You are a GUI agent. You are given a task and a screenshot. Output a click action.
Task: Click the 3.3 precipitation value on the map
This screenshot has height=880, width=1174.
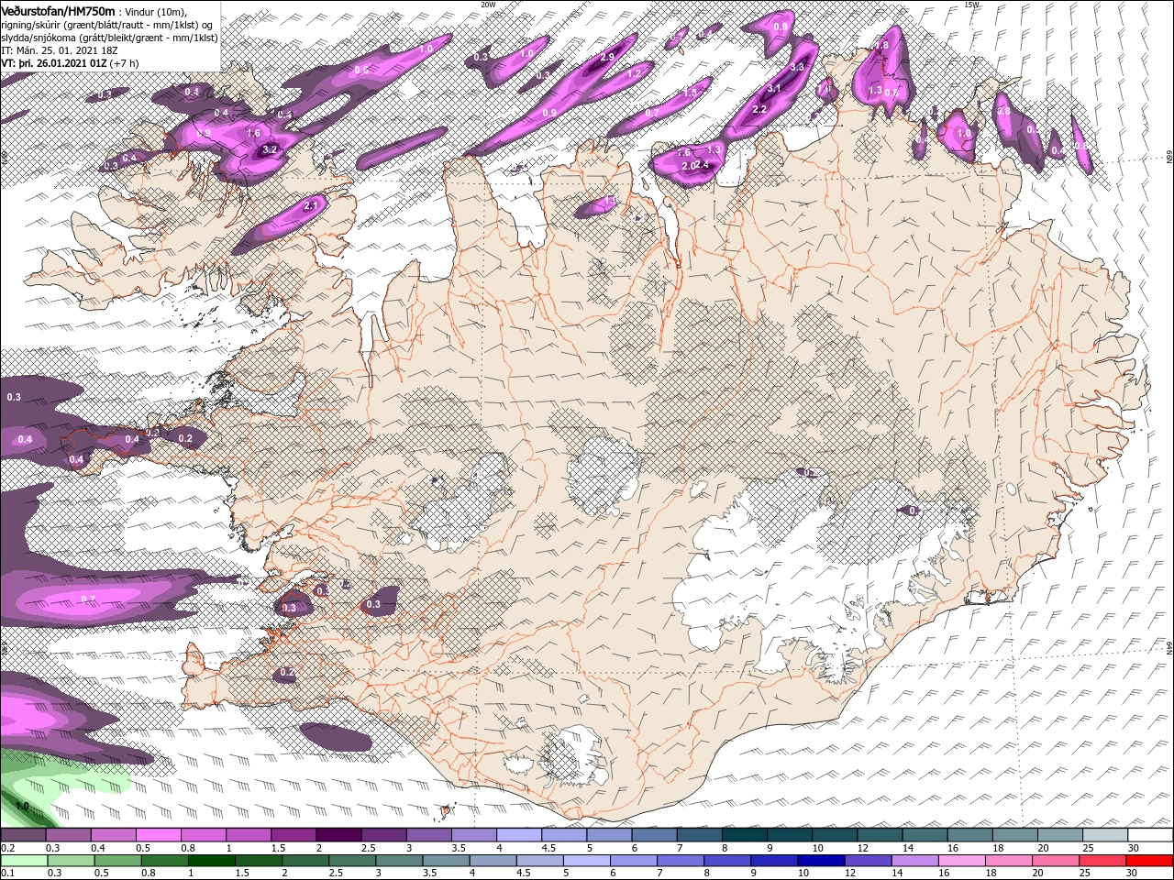coord(797,67)
